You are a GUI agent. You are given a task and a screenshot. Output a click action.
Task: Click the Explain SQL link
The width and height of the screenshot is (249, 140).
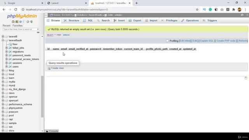pyautogui.click(x=207, y=41)
